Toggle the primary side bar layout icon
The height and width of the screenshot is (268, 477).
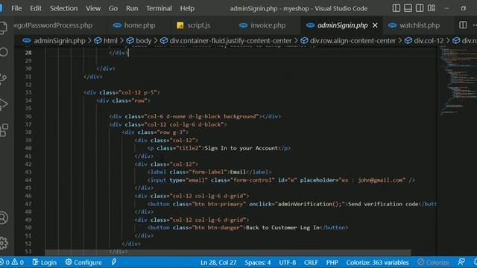(397, 8)
